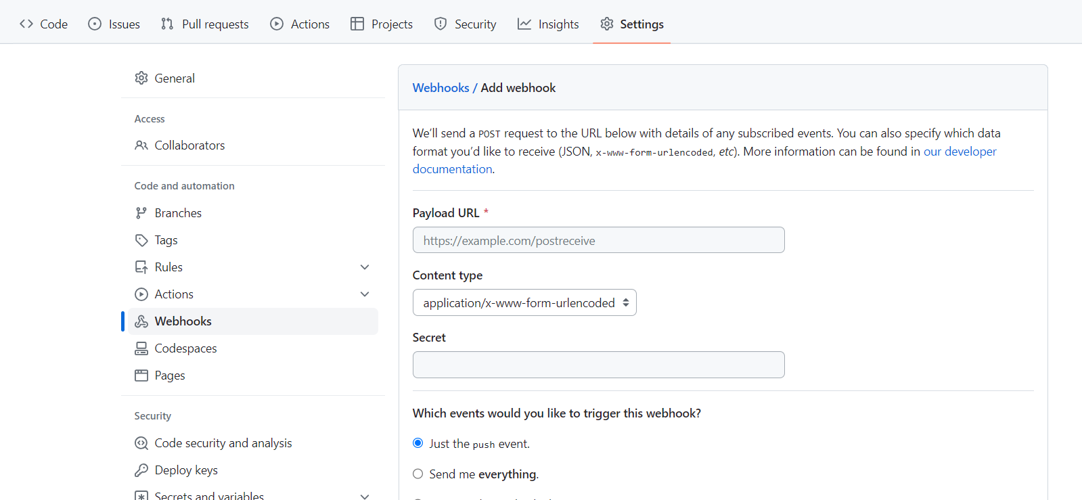Image resolution: width=1082 pixels, height=500 pixels.
Task: Expand the Rules section in sidebar
Action: [x=365, y=267]
